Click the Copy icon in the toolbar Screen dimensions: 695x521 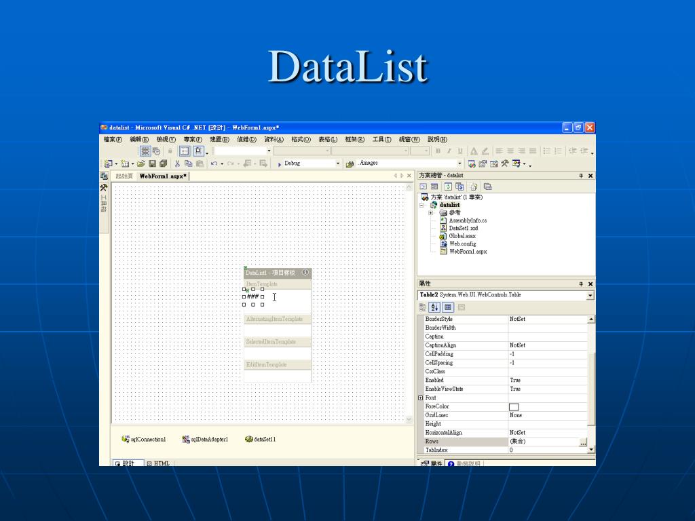click(x=189, y=163)
